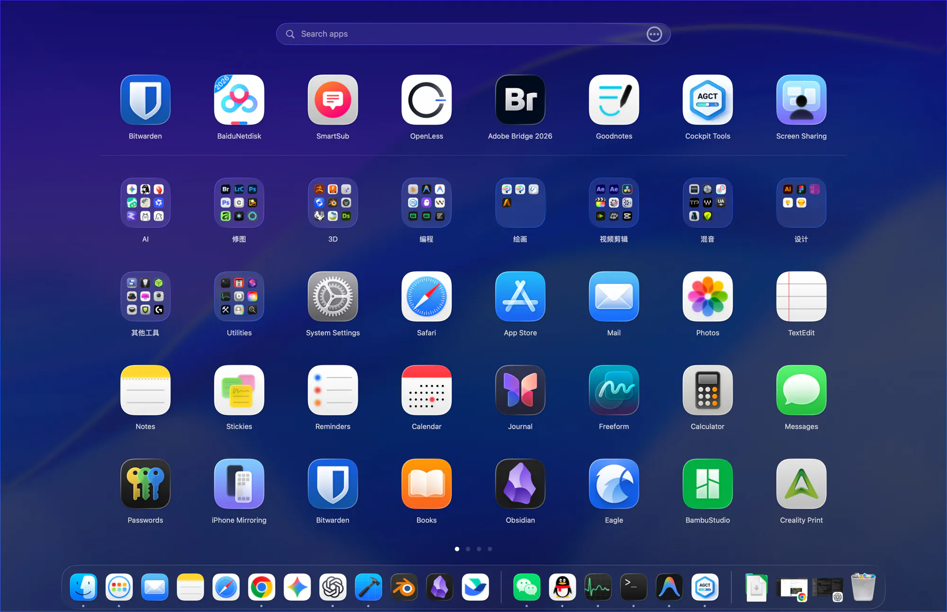The height and width of the screenshot is (612, 947).
Task: Open the SmartSub app
Action: 333,100
